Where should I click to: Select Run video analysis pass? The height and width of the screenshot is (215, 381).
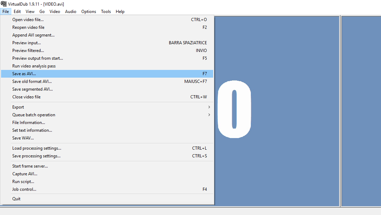tap(107, 66)
